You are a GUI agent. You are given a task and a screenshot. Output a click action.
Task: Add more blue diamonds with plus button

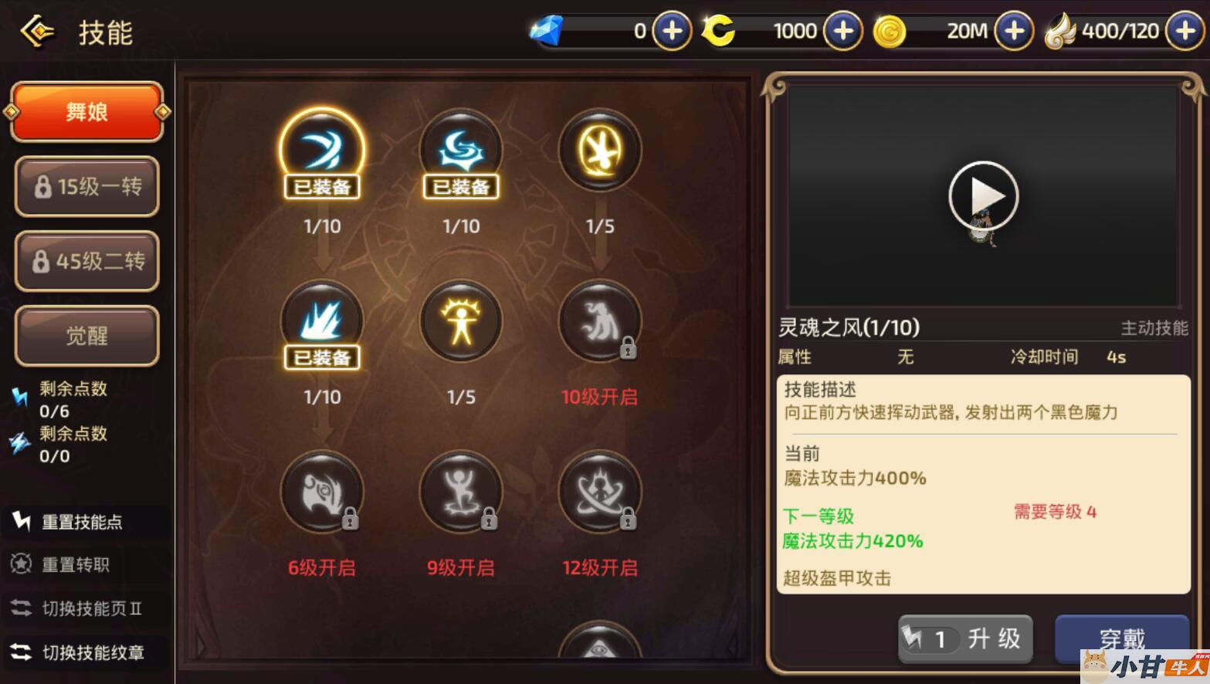[672, 32]
